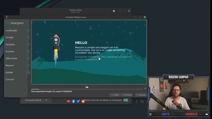This screenshot has width=212, height=119.
Task: Click the 7% progress label
Action: (x=87, y=87)
